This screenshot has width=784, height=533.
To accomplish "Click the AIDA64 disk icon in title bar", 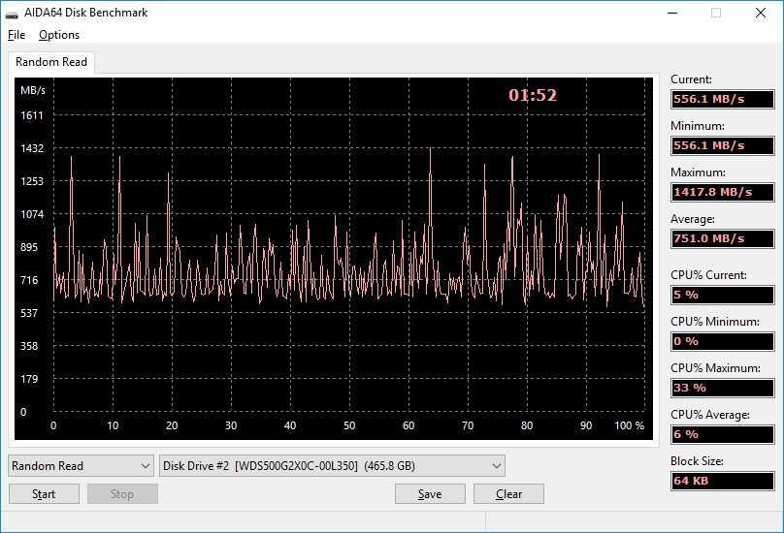I will (12, 14).
